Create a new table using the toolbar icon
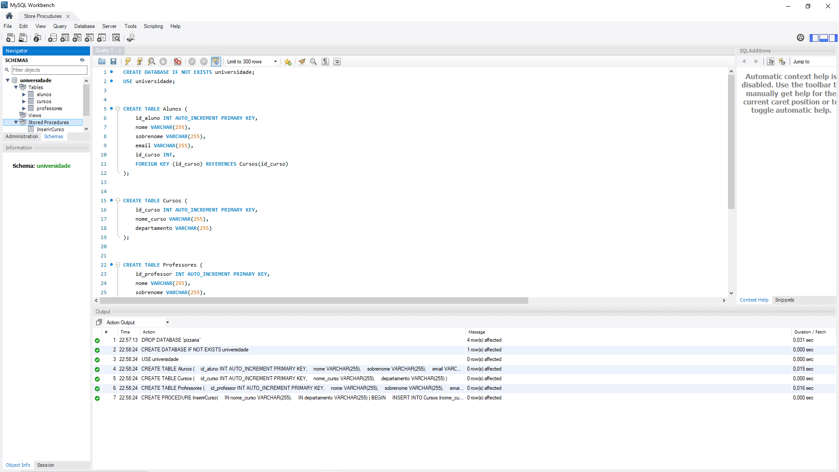 tap(65, 38)
